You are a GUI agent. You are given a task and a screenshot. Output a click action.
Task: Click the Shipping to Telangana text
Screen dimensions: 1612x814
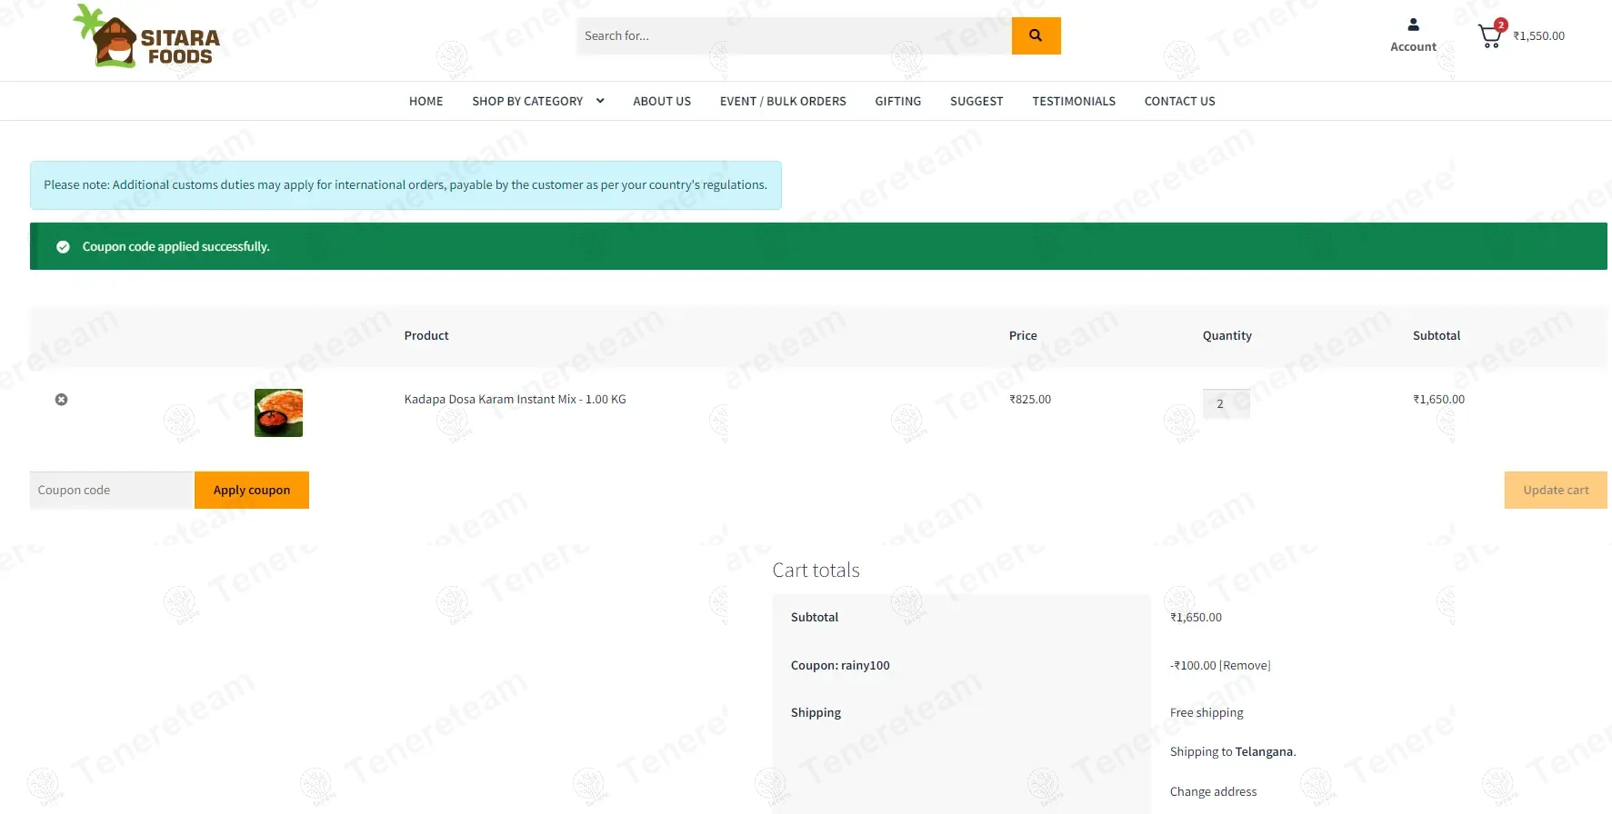pyautogui.click(x=1233, y=751)
